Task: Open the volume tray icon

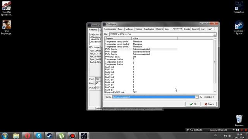Action: click(230, 136)
